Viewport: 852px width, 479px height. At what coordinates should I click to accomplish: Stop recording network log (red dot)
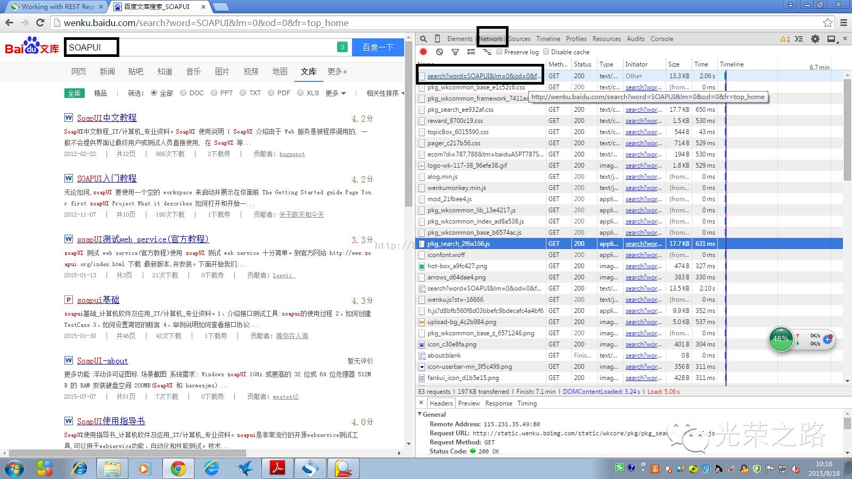point(423,52)
